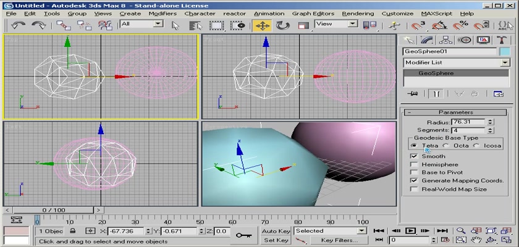
Task: Click the object color swatch beside GeoSphere01
Action: [x=505, y=52]
